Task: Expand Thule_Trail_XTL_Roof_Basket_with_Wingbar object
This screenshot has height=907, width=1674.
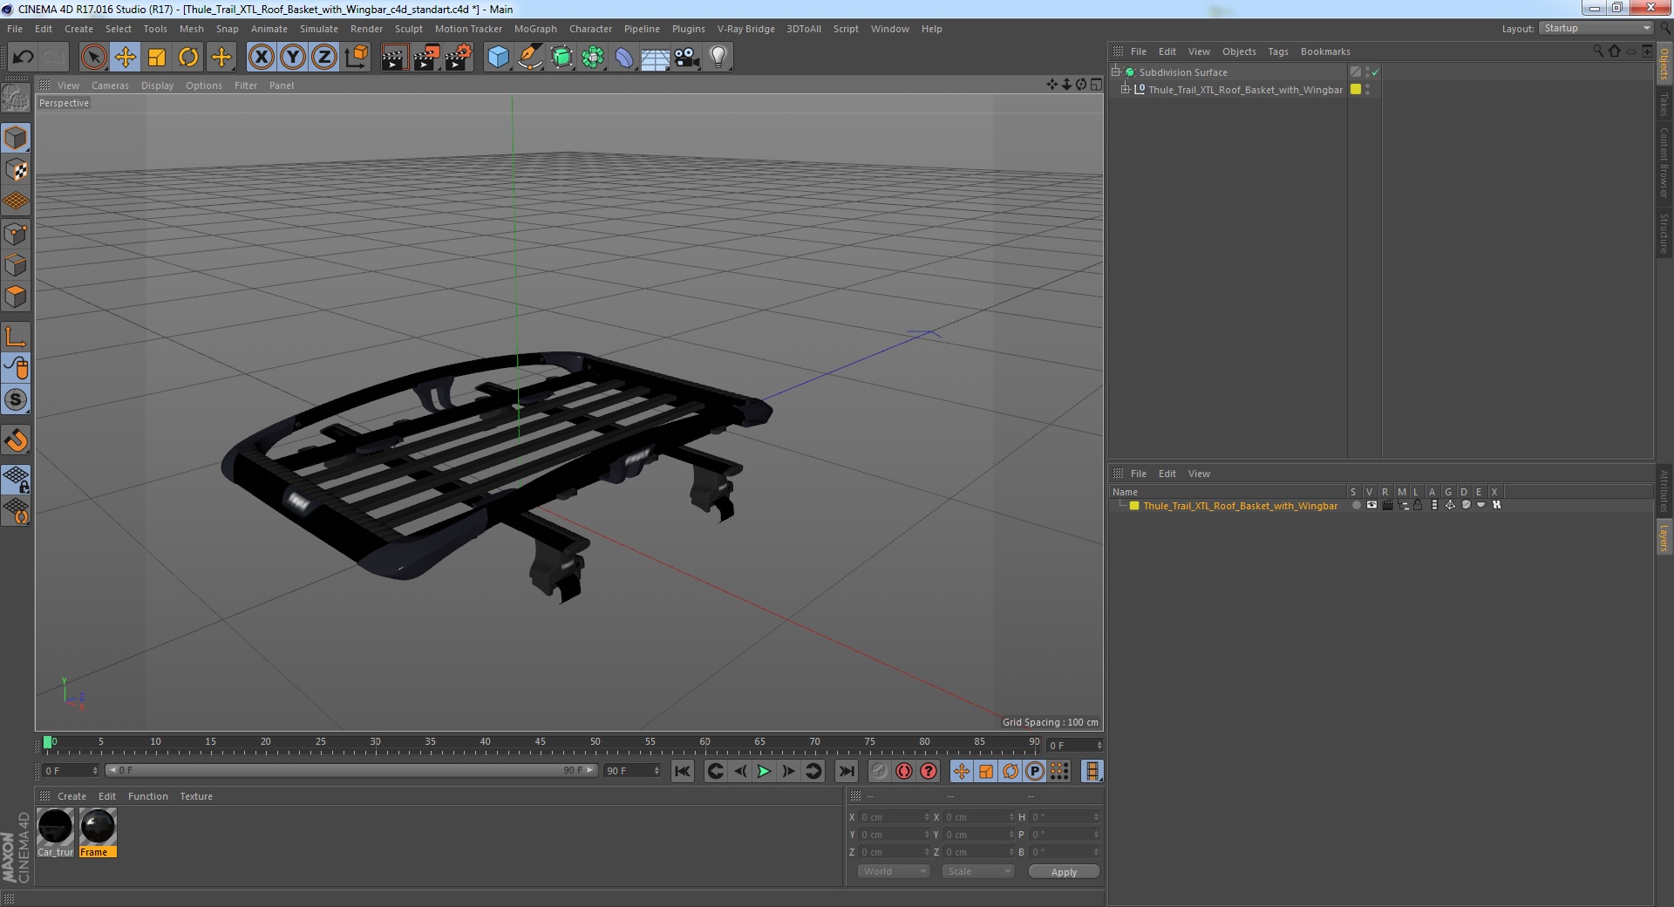Action: click(1125, 89)
